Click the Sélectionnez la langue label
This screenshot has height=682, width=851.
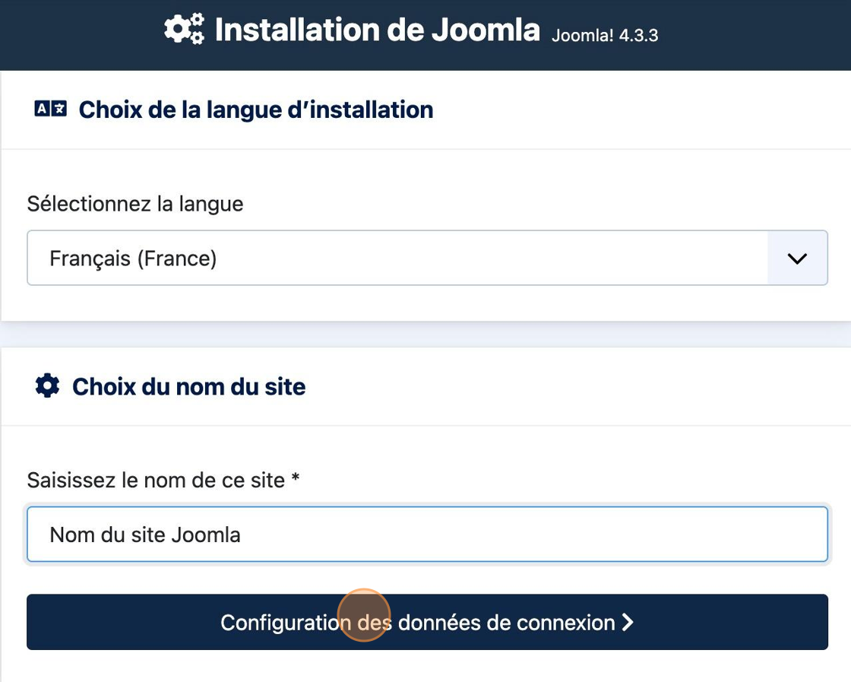coord(135,204)
